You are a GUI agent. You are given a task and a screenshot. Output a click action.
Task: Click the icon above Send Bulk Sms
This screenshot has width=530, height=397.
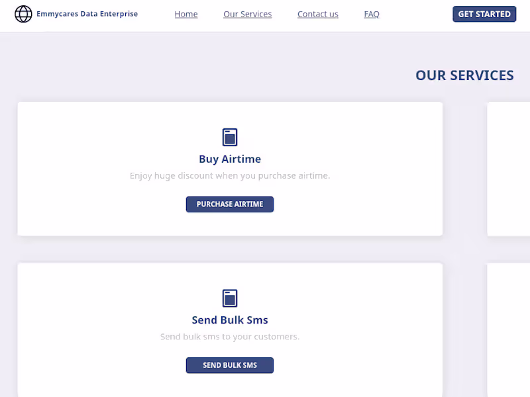pyautogui.click(x=230, y=298)
